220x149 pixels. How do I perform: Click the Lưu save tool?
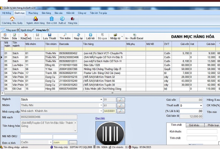(37, 37)
